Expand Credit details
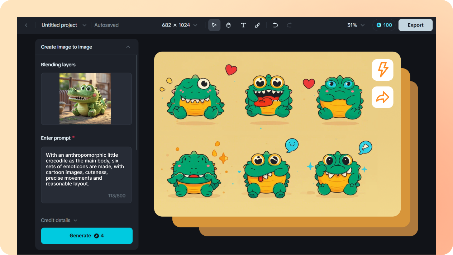This screenshot has height=255, width=453. click(59, 220)
